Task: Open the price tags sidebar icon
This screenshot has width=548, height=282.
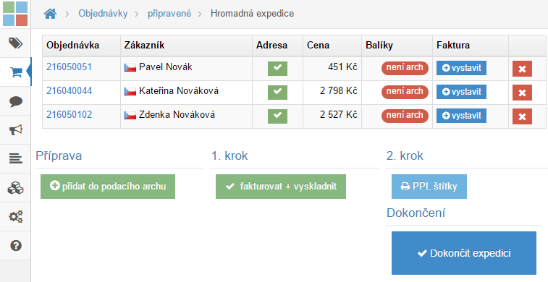Action: (x=15, y=43)
